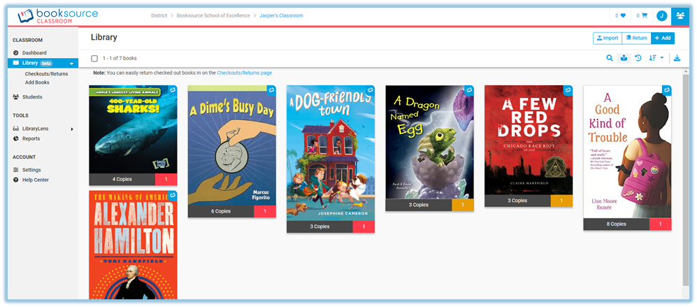Viewport: 697px width, 307px height.
Task: Click 3 Copies under A Dragon Named Egg
Action: 419,205
